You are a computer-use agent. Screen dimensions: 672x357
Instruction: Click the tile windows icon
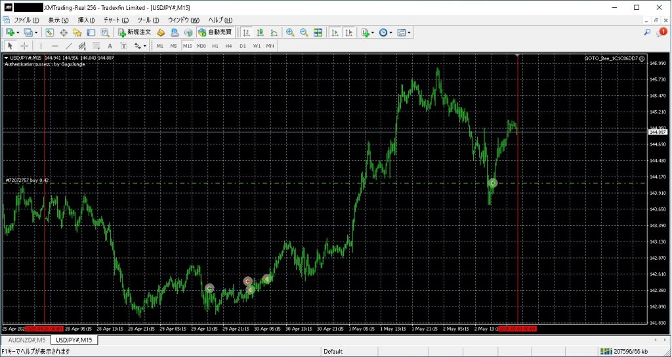(318, 32)
